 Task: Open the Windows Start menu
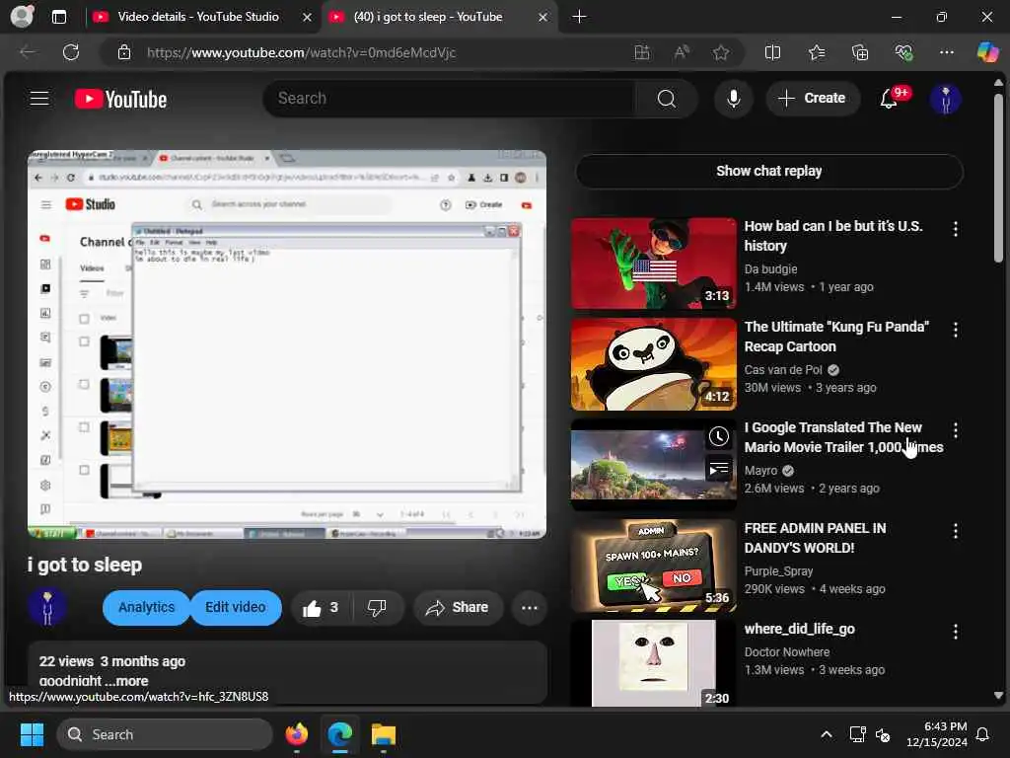(32, 734)
